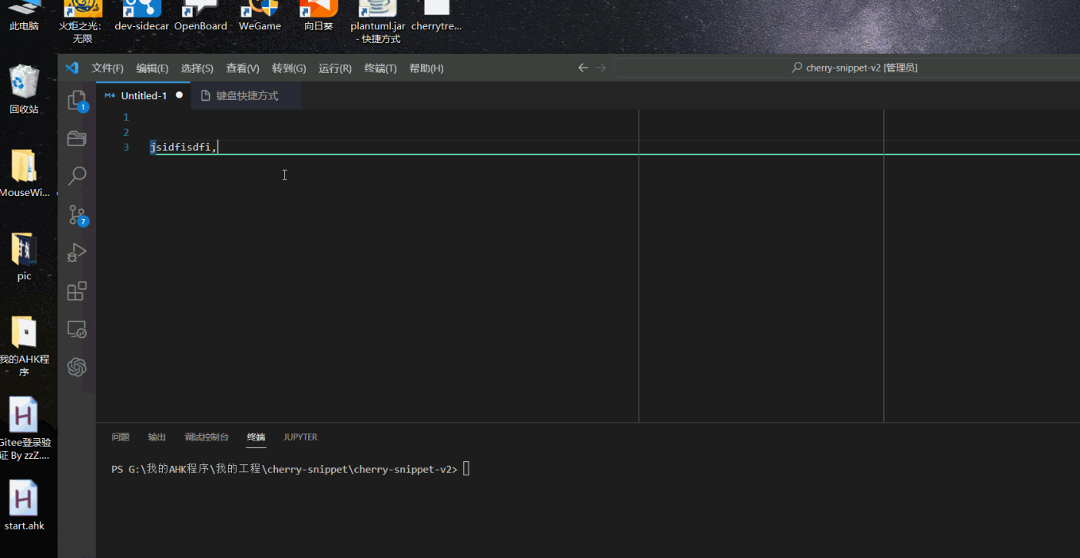Open Source Control view with 7 badge
This screenshot has height=558, width=1080.
pyautogui.click(x=77, y=214)
